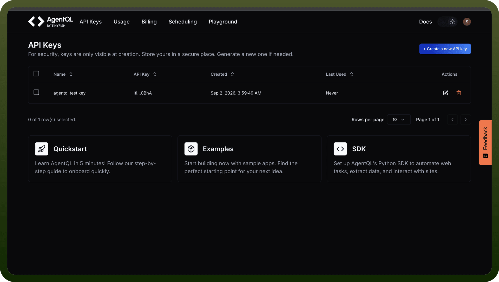Screen dimensions: 499x282
Task: Check the agentql test key row
Action: point(36,92)
